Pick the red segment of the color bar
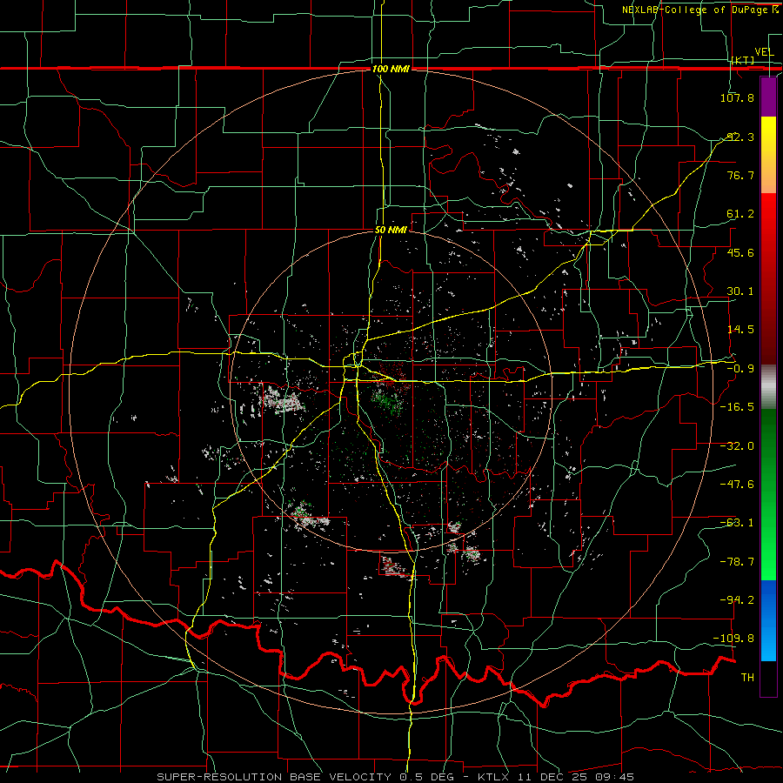 click(x=768, y=278)
